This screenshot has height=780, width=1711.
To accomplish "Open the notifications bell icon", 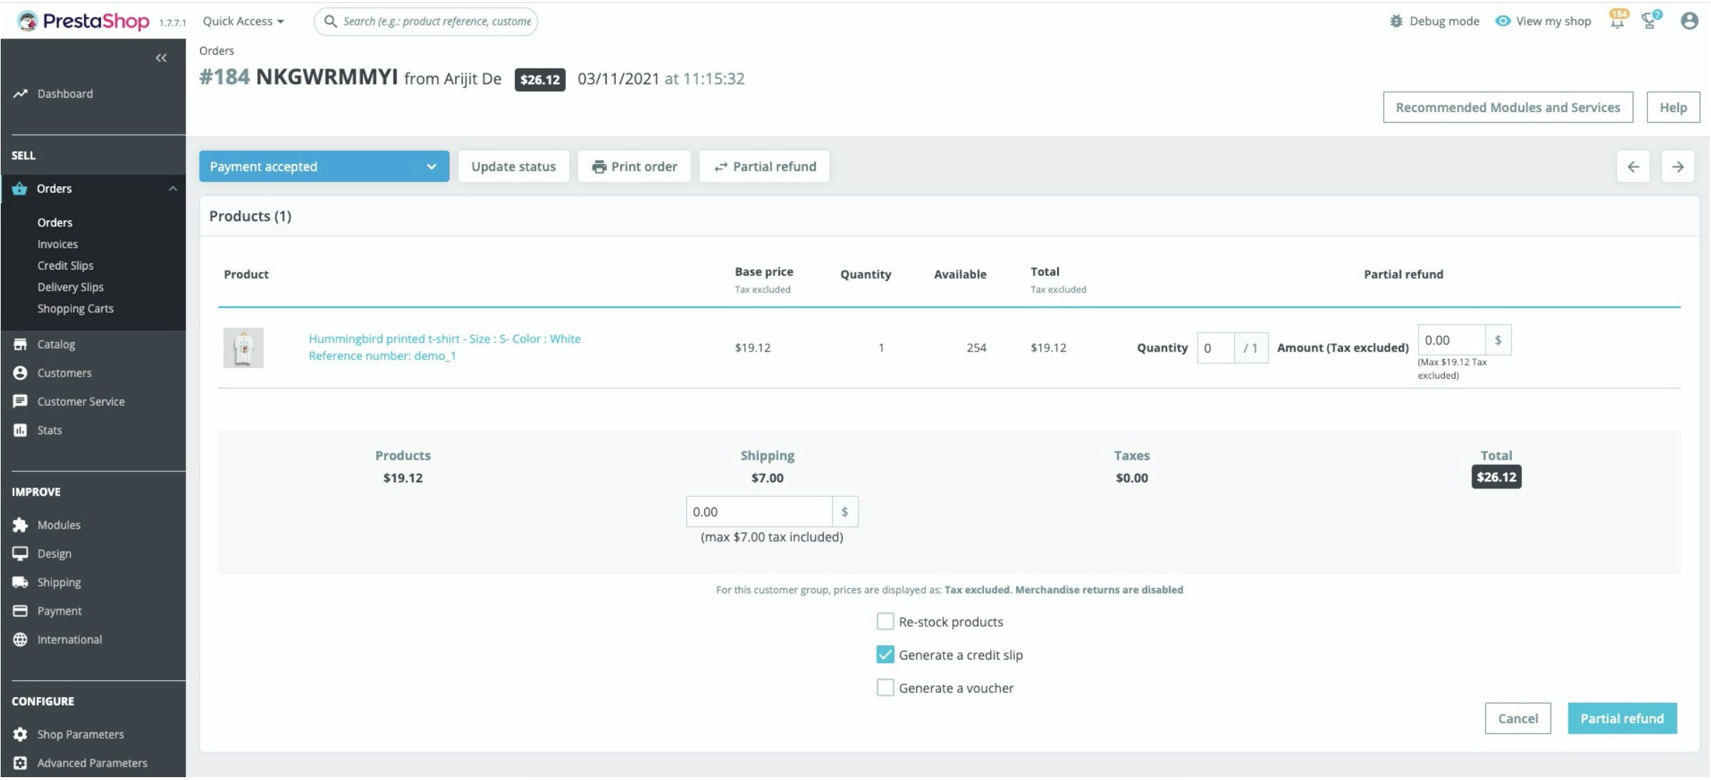I will pyautogui.click(x=1617, y=21).
